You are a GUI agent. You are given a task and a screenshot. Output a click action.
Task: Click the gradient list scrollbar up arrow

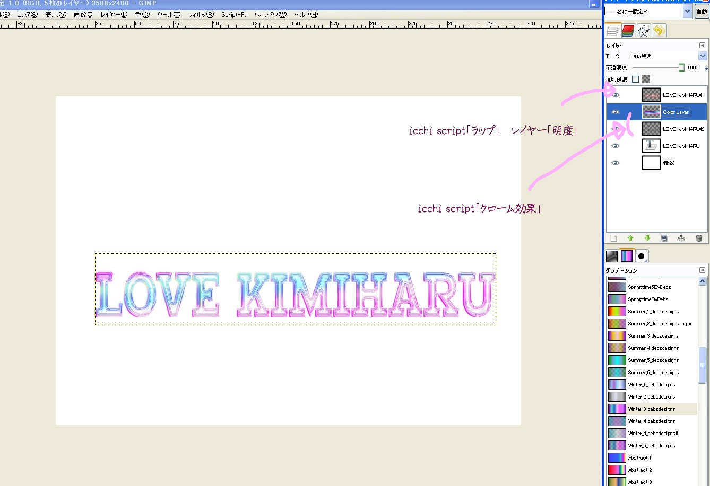[x=703, y=281]
